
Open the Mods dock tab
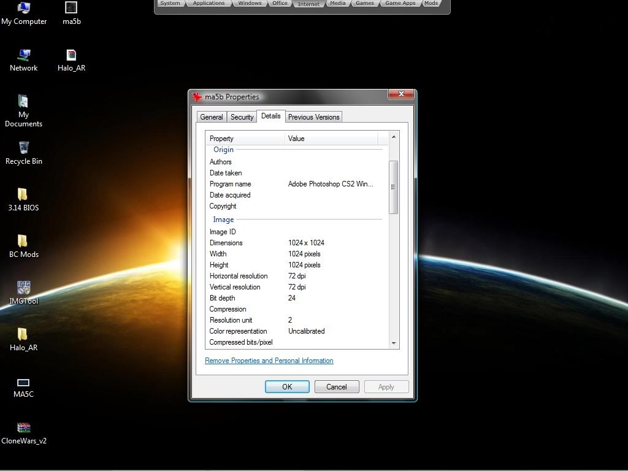click(431, 3)
